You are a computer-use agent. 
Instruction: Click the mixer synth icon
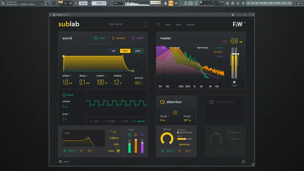[130, 135]
